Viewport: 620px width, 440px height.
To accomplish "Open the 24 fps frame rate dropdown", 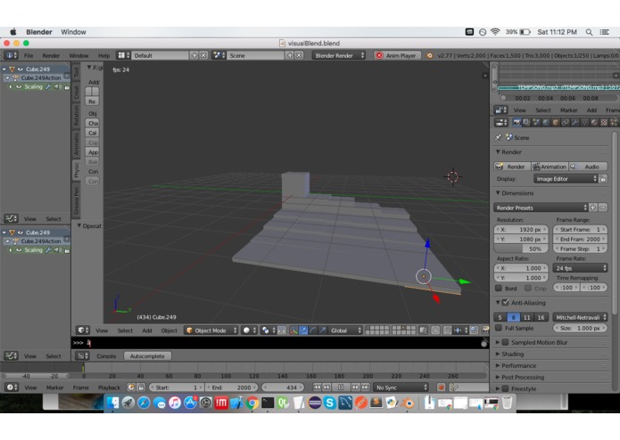I will [x=580, y=268].
